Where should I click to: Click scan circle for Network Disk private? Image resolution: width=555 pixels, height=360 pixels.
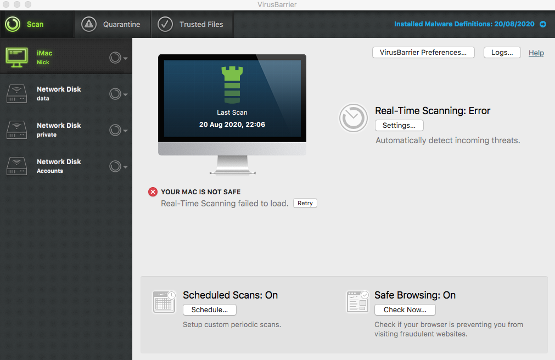115,130
